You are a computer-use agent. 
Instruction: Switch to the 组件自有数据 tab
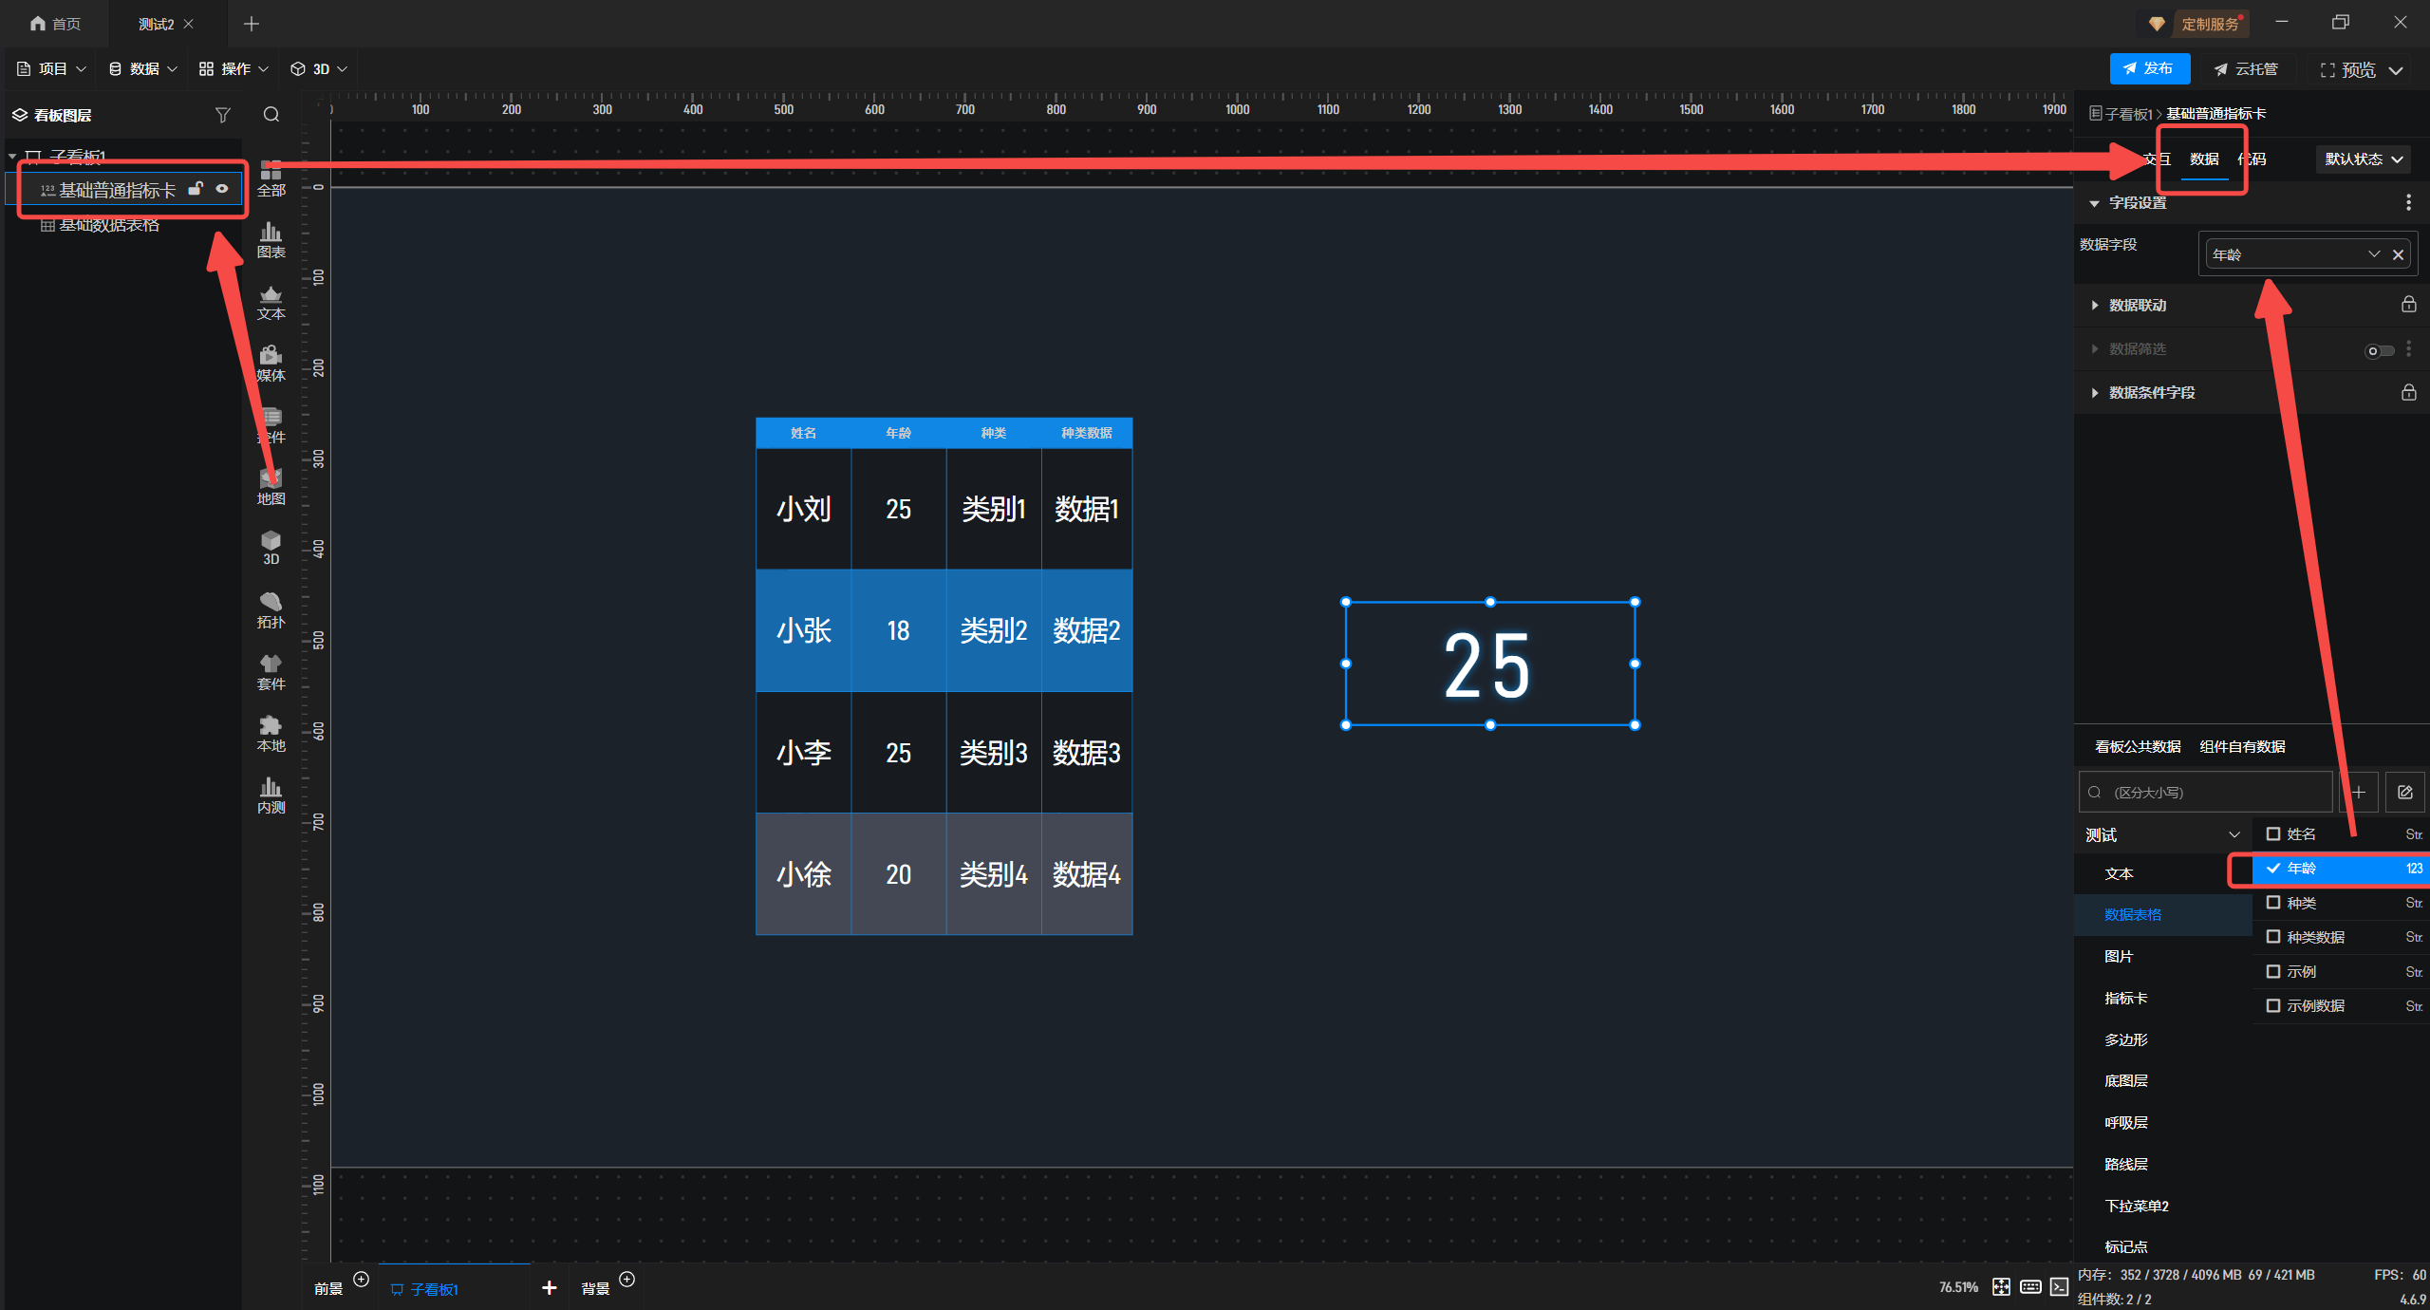click(x=2242, y=746)
